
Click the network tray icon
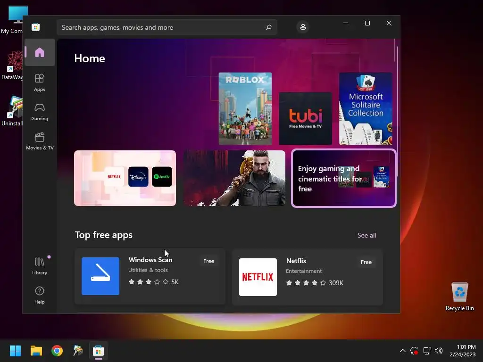coord(427,351)
